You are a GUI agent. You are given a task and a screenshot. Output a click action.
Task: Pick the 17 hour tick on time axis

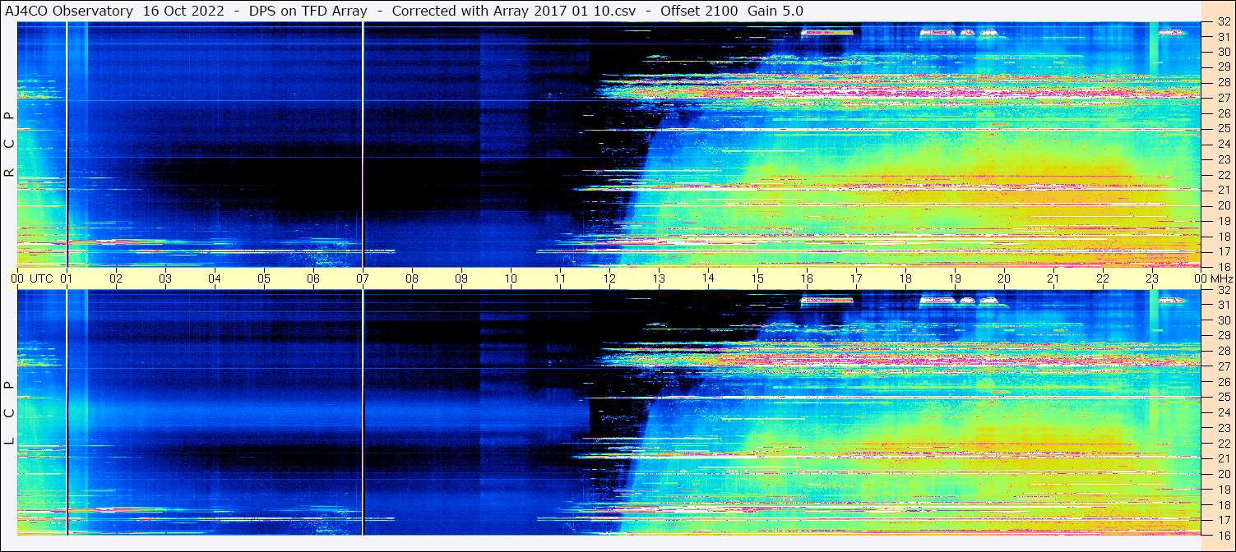coord(856,278)
